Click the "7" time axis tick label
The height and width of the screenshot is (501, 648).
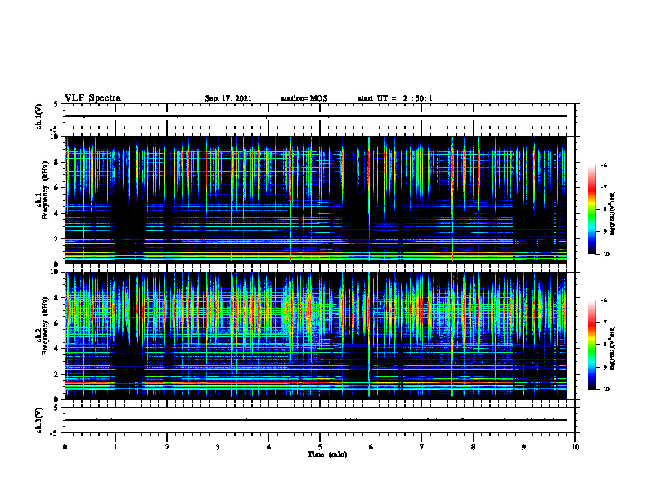pos(422,447)
